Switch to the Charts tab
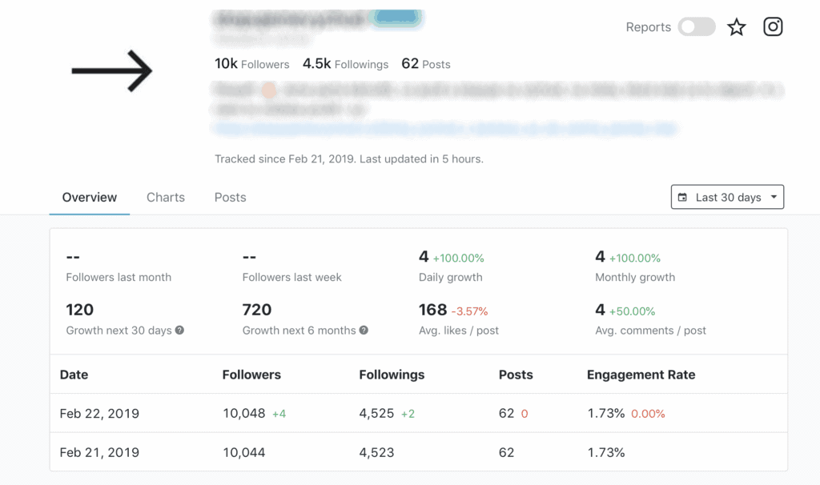The image size is (820, 485). coord(165,197)
